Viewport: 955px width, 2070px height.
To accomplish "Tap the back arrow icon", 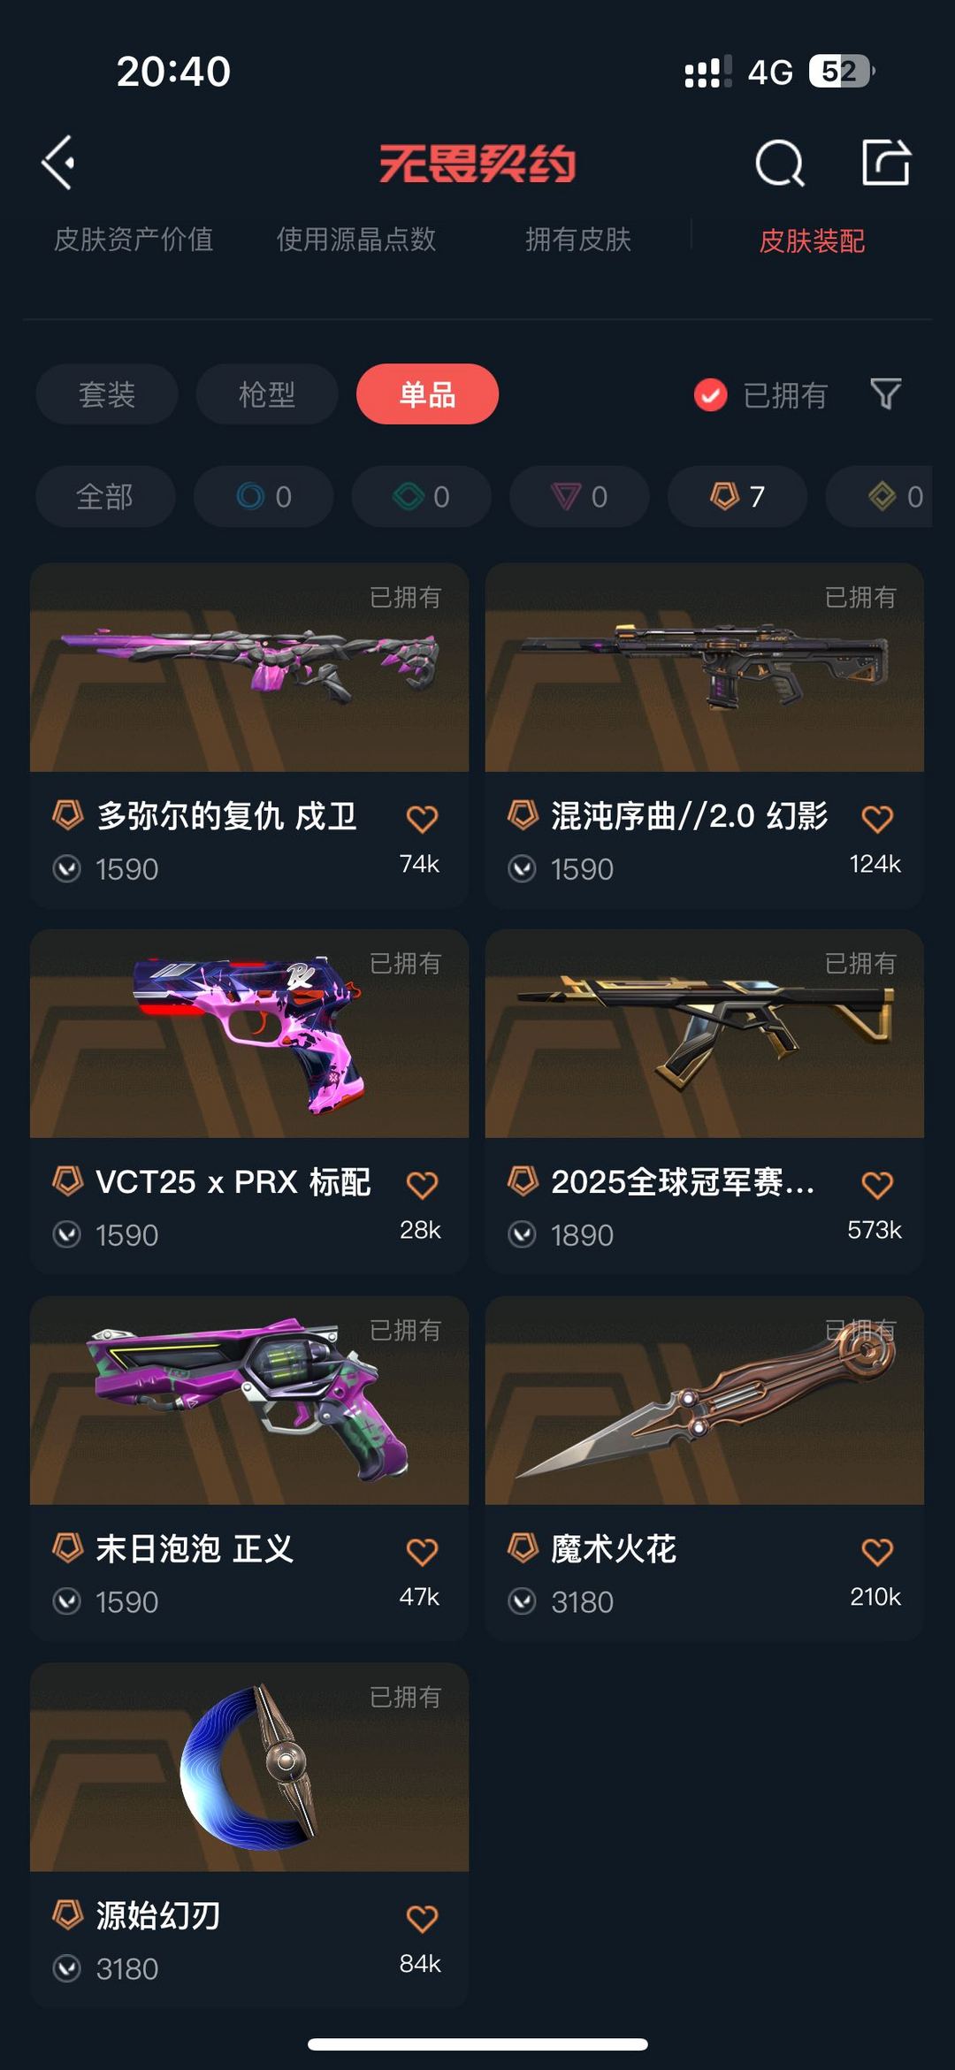I will pos(58,163).
